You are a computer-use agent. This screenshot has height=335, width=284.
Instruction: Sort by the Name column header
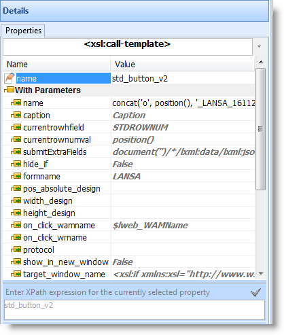[56, 65]
